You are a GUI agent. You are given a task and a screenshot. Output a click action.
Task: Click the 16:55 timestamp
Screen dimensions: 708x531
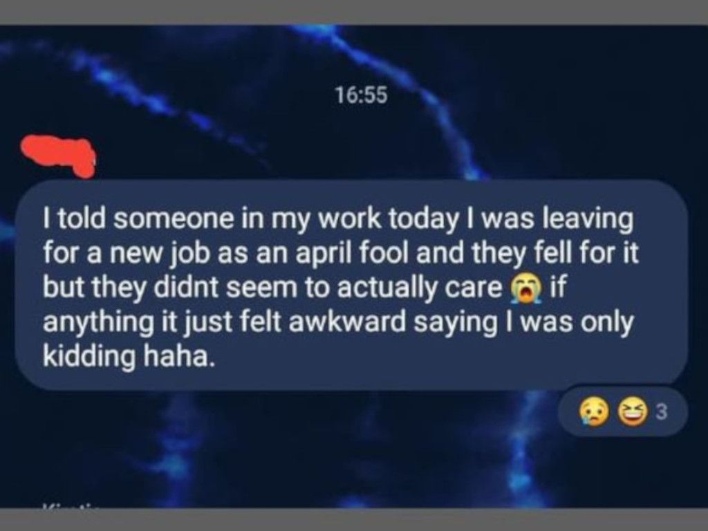coord(361,95)
